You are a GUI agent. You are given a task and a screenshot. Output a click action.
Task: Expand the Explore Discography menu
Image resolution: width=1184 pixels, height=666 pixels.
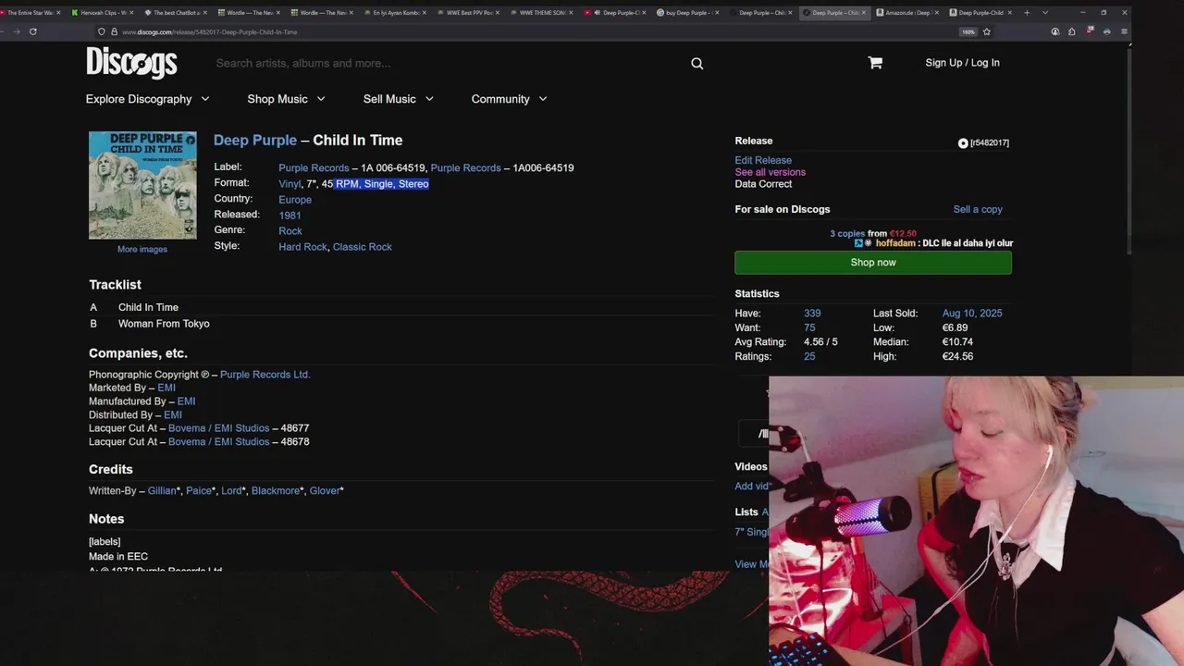pos(147,99)
